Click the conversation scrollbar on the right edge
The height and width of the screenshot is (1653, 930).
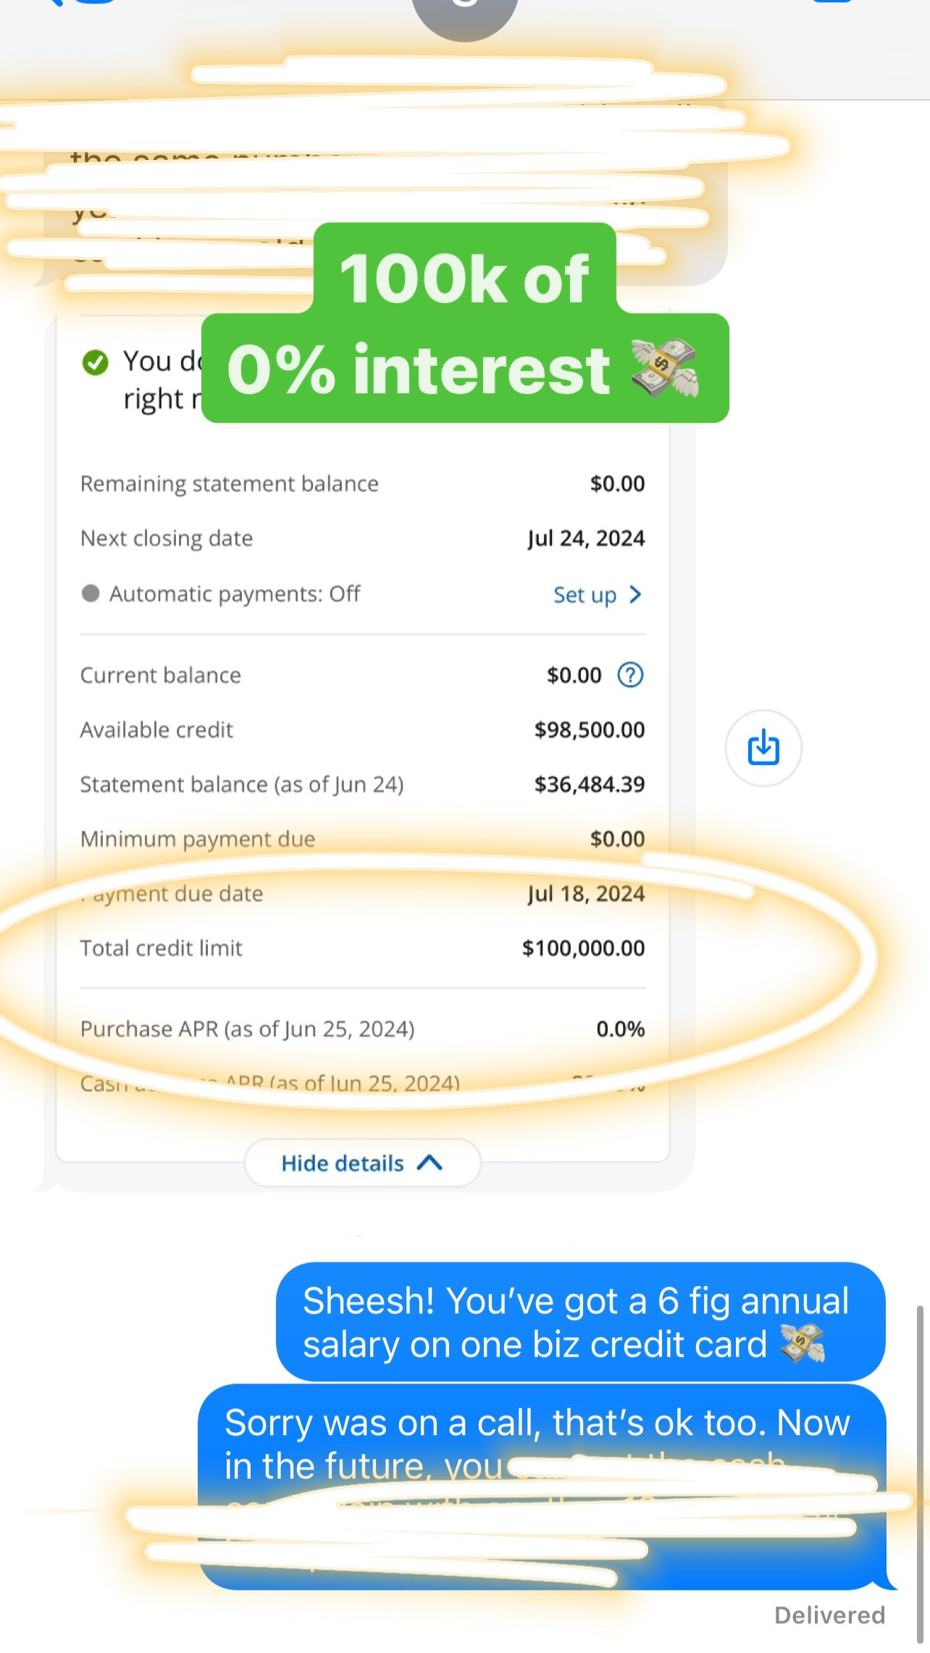pos(920,1449)
